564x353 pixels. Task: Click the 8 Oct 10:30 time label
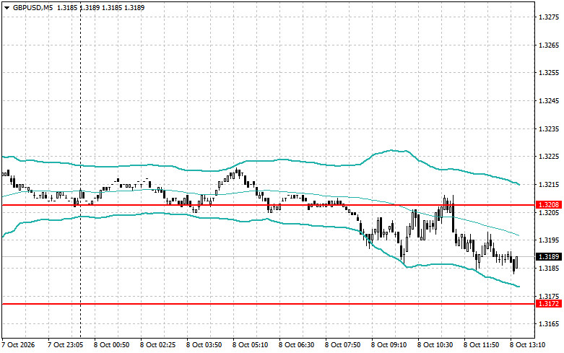pyautogui.click(x=435, y=345)
